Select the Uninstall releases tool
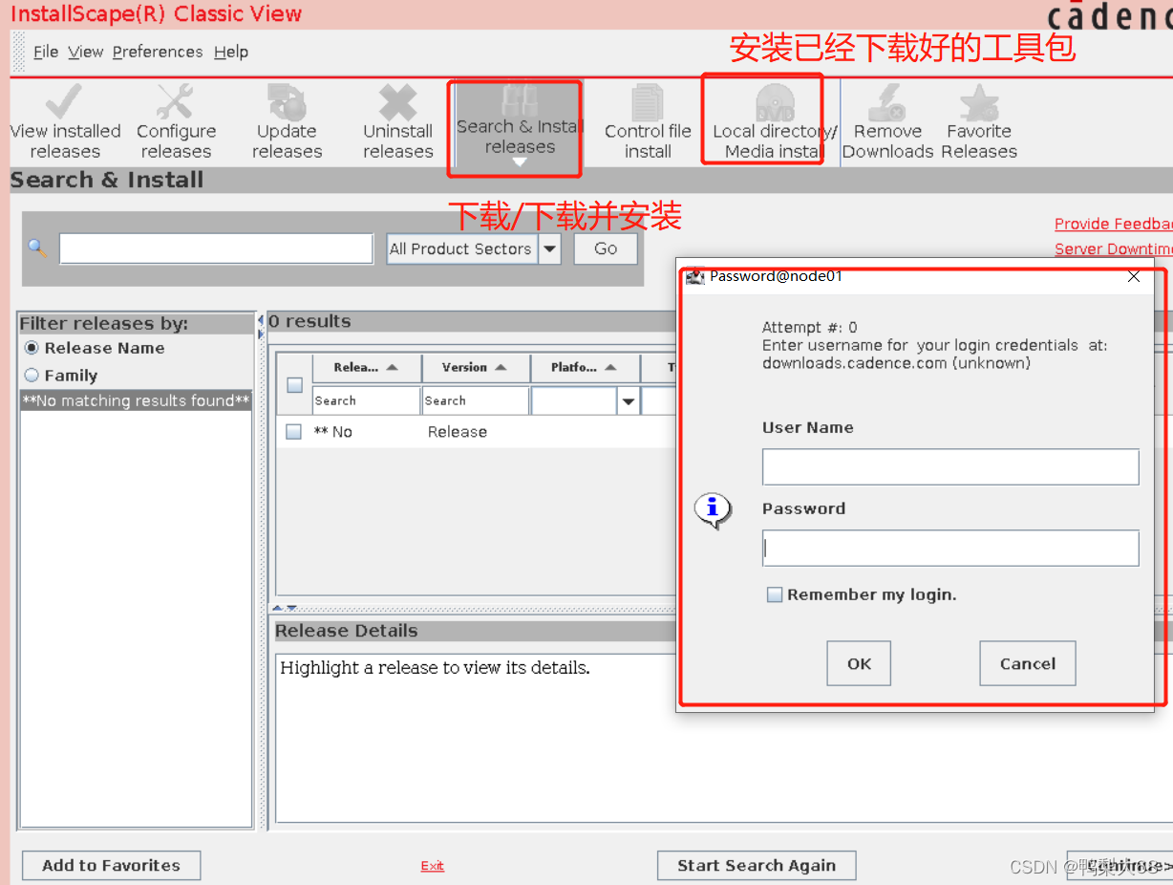 coord(397,121)
